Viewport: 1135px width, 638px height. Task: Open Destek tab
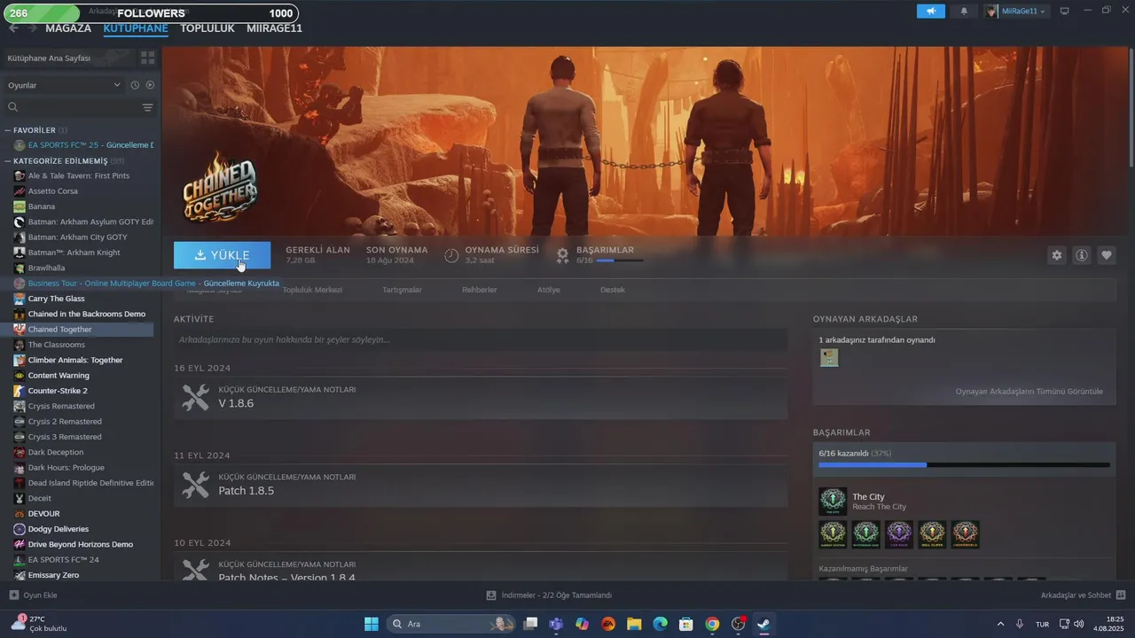613,290
